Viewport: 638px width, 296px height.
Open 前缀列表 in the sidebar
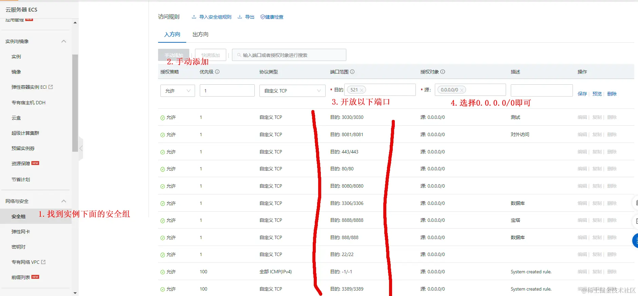pos(21,277)
